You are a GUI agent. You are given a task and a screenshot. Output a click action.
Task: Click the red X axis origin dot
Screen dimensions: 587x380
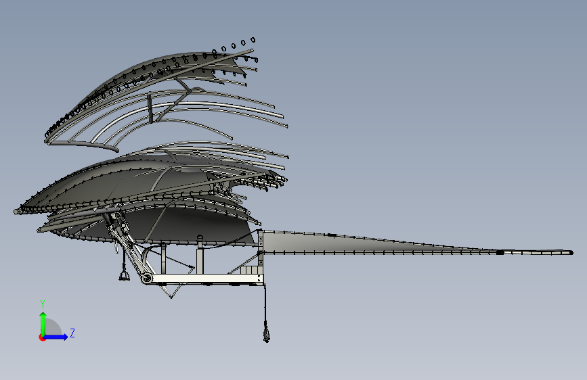click(x=41, y=337)
